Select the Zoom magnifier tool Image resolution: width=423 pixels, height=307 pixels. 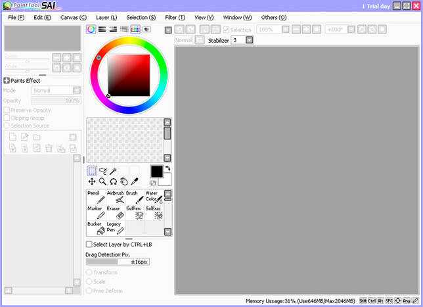point(102,181)
